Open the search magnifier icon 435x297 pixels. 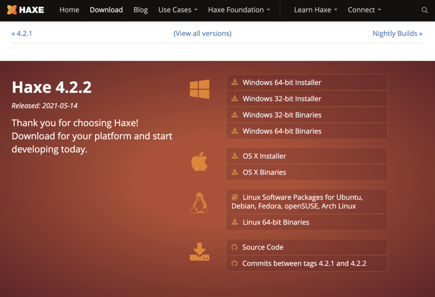(424, 10)
